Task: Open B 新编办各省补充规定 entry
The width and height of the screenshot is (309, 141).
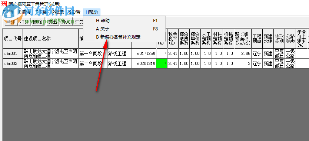Action: click(124, 37)
